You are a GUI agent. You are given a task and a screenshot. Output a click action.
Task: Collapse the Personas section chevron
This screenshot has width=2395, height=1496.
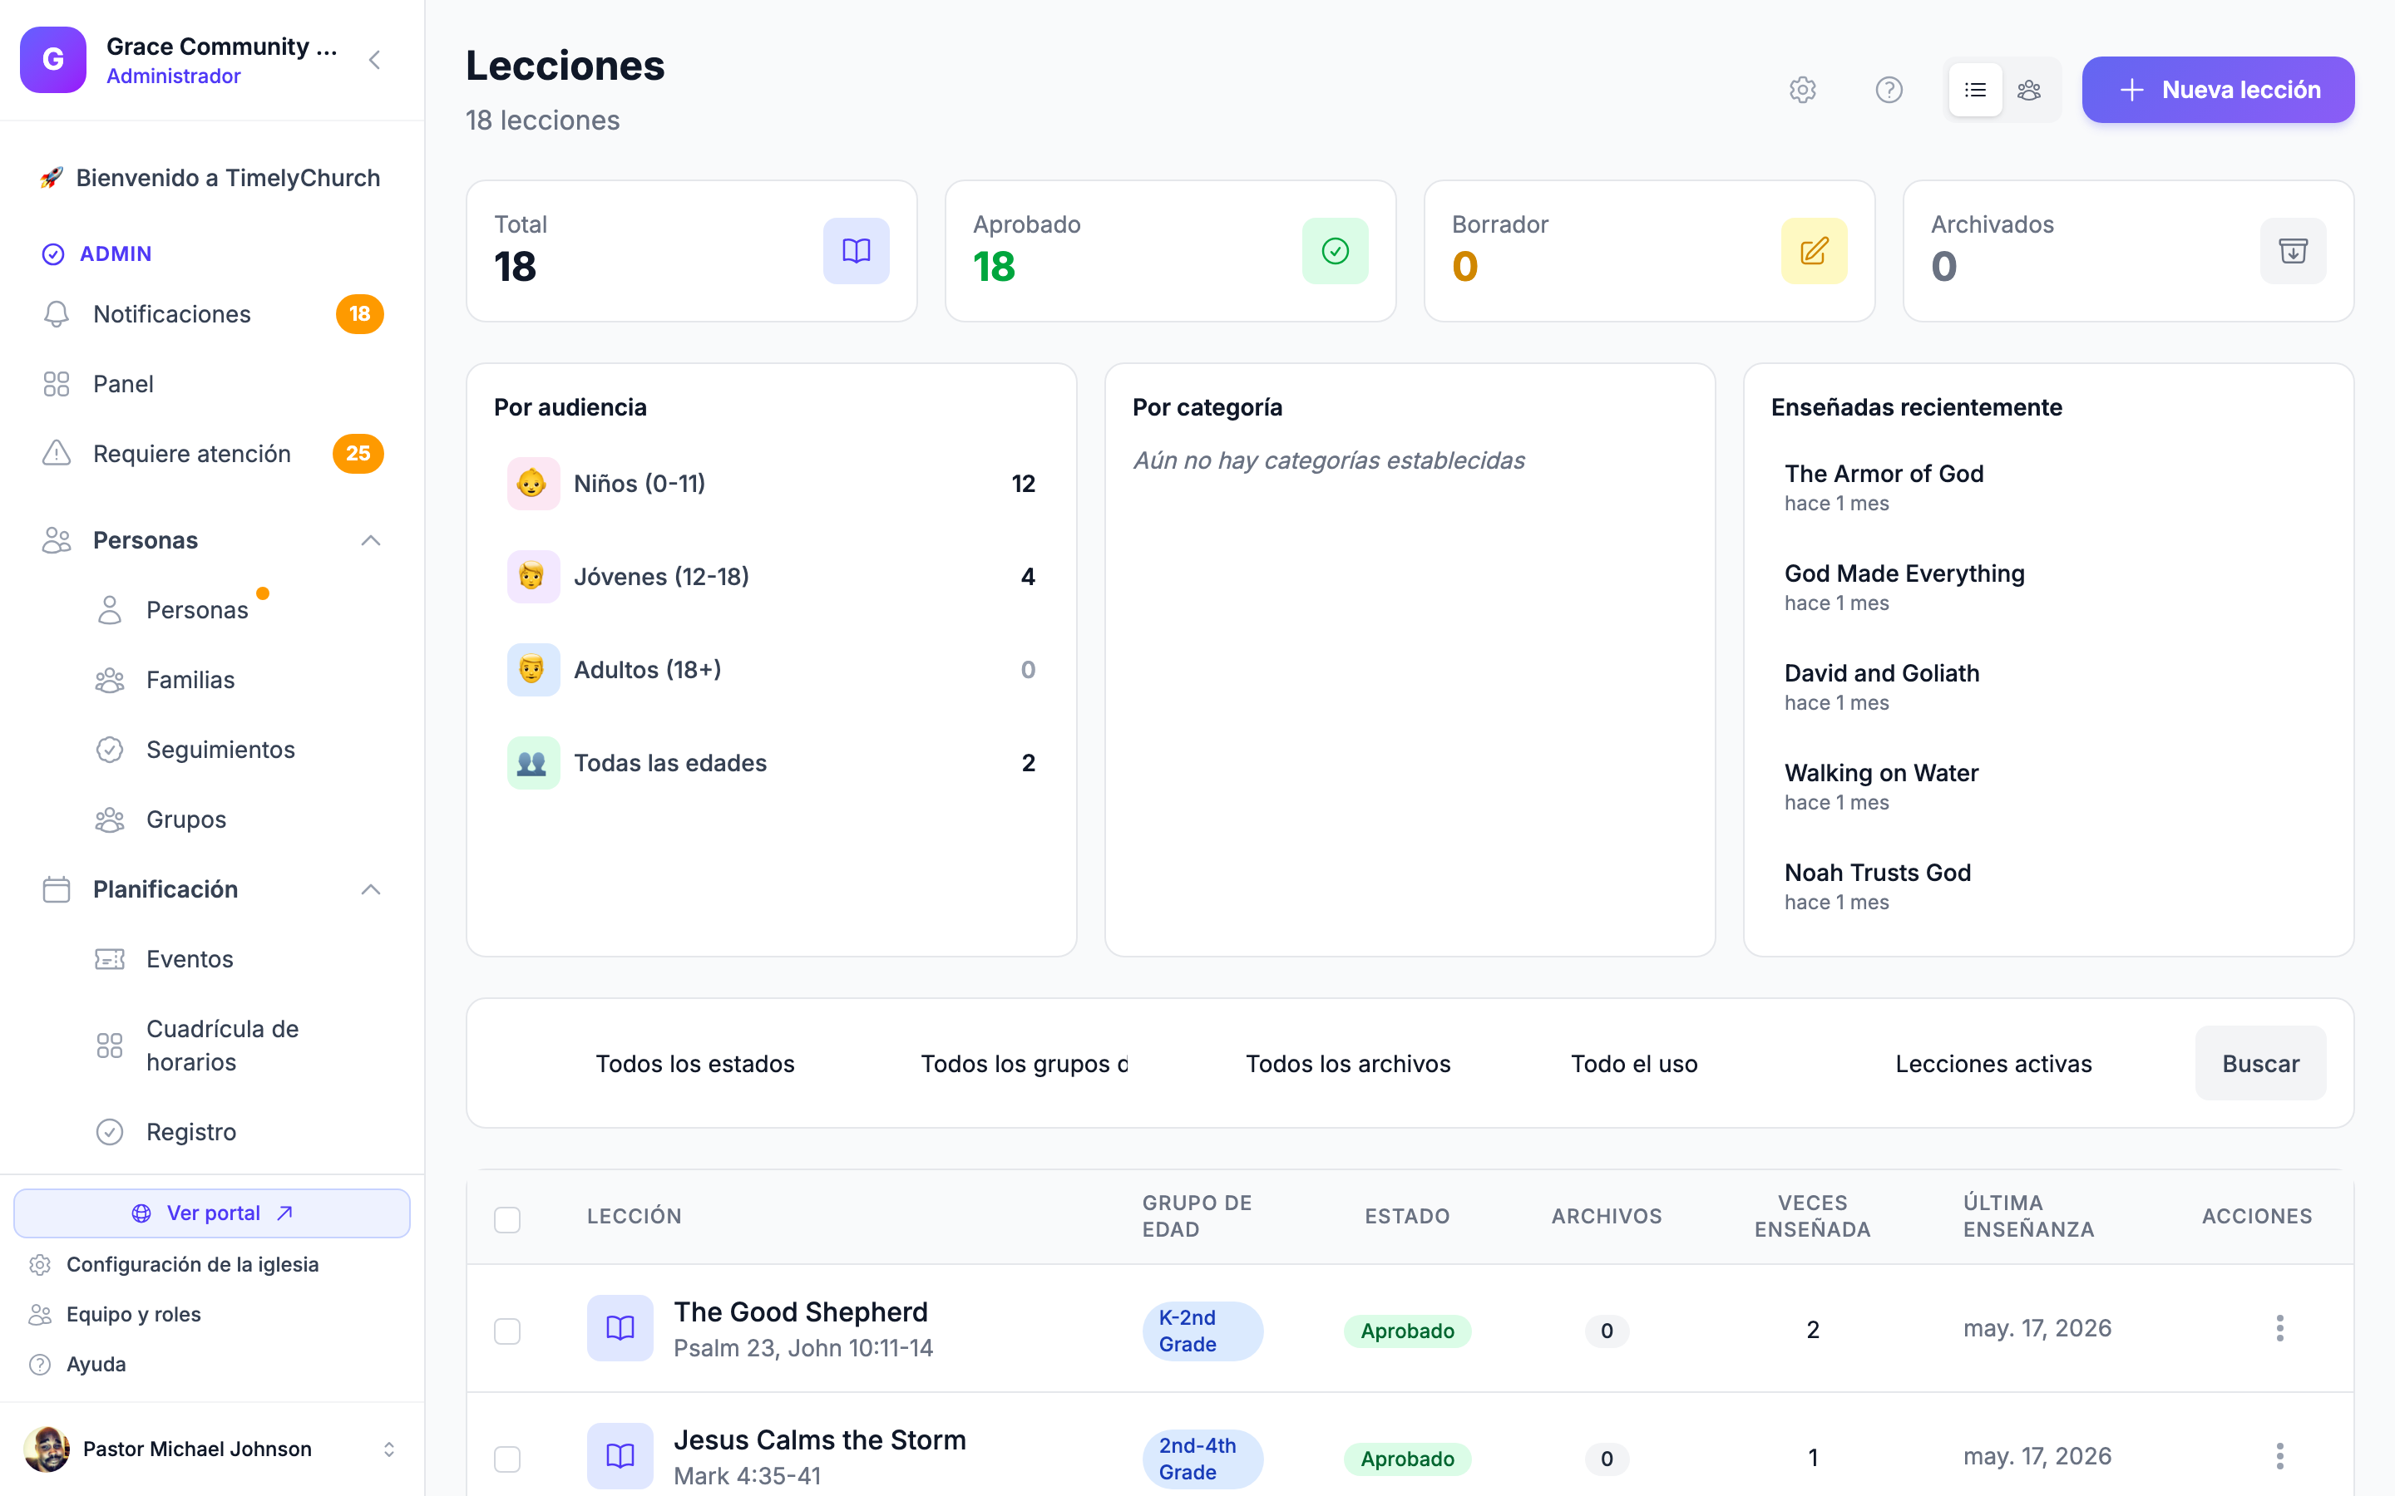click(370, 540)
